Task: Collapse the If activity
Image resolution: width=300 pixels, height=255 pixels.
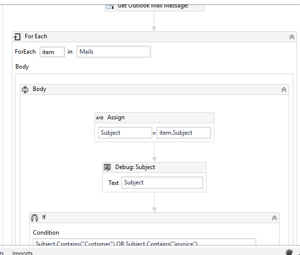Action: tap(274, 218)
